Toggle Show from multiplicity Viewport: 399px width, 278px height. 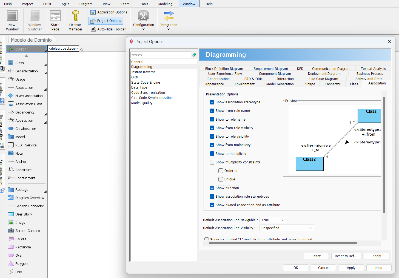(212, 145)
